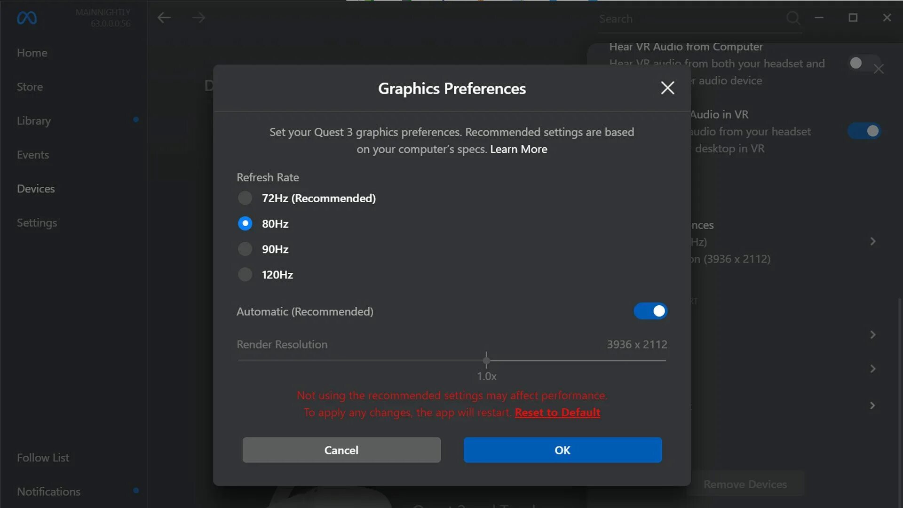This screenshot has height=508, width=903.
Task: Drag Render Resolution slider
Action: point(487,361)
